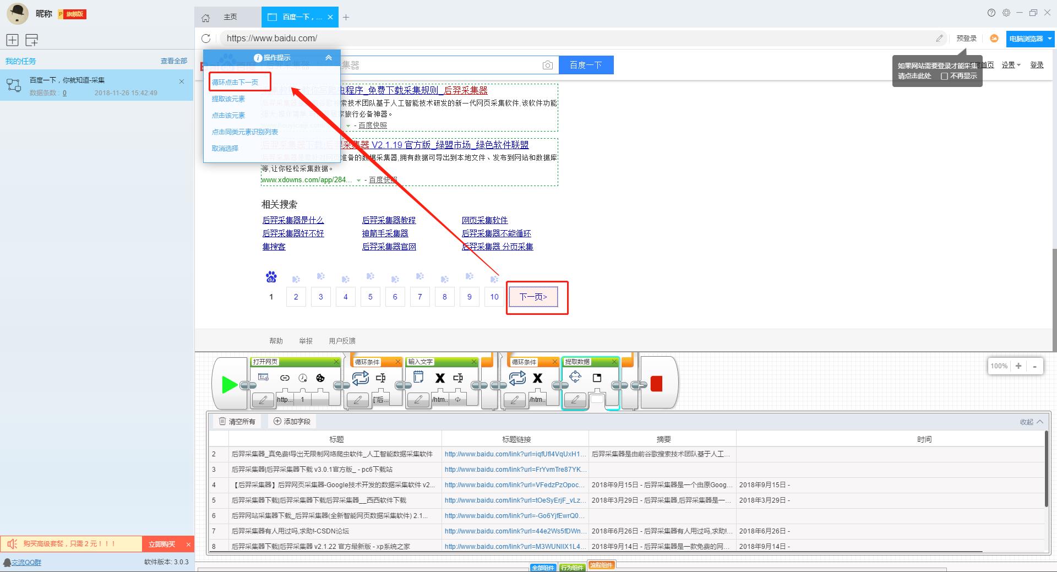
Task: Select 点击同类元素识别列表 in the menu
Action: [x=245, y=132]
